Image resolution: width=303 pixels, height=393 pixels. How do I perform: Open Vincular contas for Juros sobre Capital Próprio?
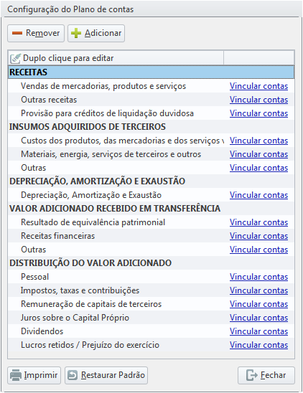[x=258, y=318]
